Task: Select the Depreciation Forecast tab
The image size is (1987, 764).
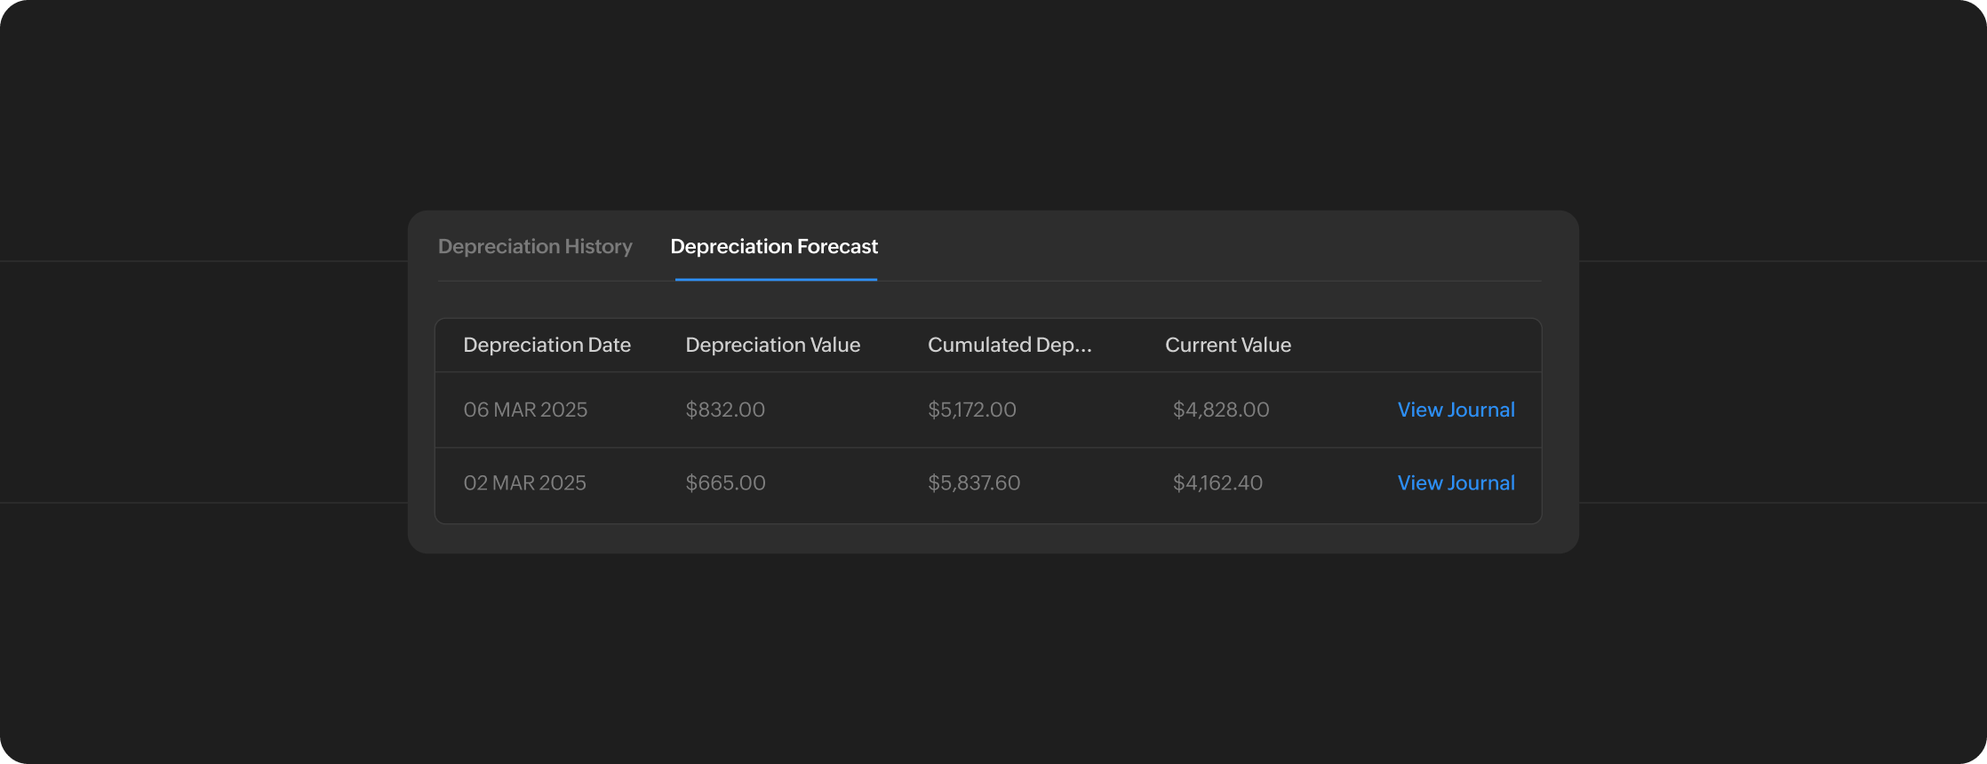Action: point(773,247)
